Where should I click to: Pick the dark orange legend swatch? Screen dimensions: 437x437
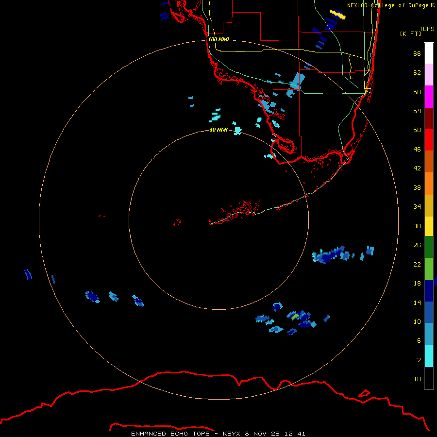coord(429,162)
